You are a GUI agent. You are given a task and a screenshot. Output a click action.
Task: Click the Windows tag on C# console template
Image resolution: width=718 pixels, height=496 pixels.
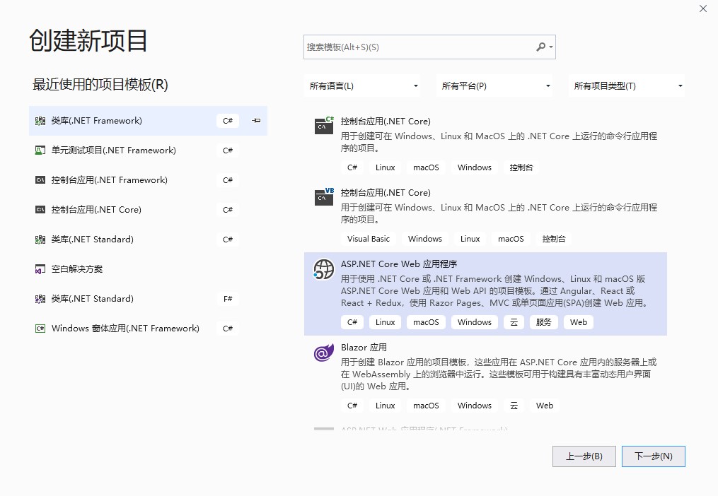pos(475,167)
